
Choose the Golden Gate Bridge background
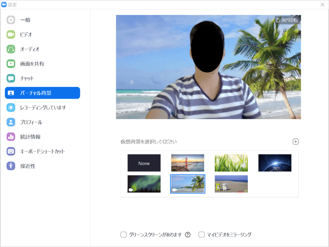click(187, 163)
